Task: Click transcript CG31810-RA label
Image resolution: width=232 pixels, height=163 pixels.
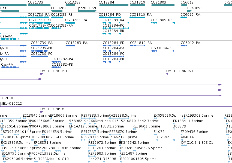Action: (140, 15)
